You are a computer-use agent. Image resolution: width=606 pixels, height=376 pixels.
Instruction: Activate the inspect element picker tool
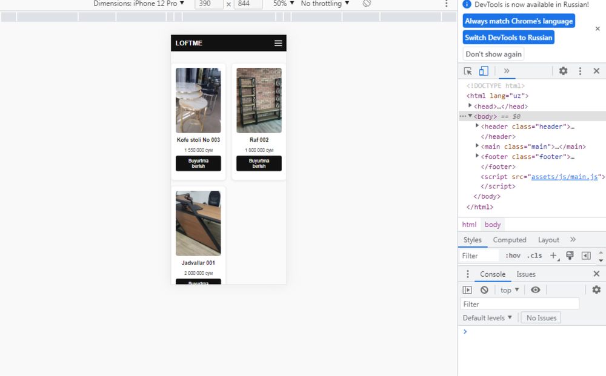click(x=468, y=71)
